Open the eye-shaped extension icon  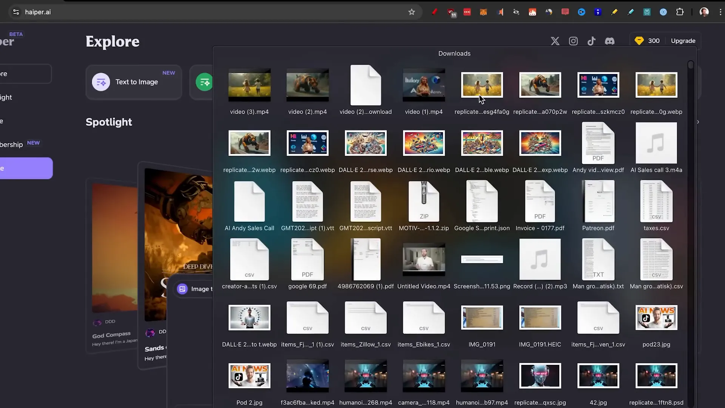click(516, 12)
